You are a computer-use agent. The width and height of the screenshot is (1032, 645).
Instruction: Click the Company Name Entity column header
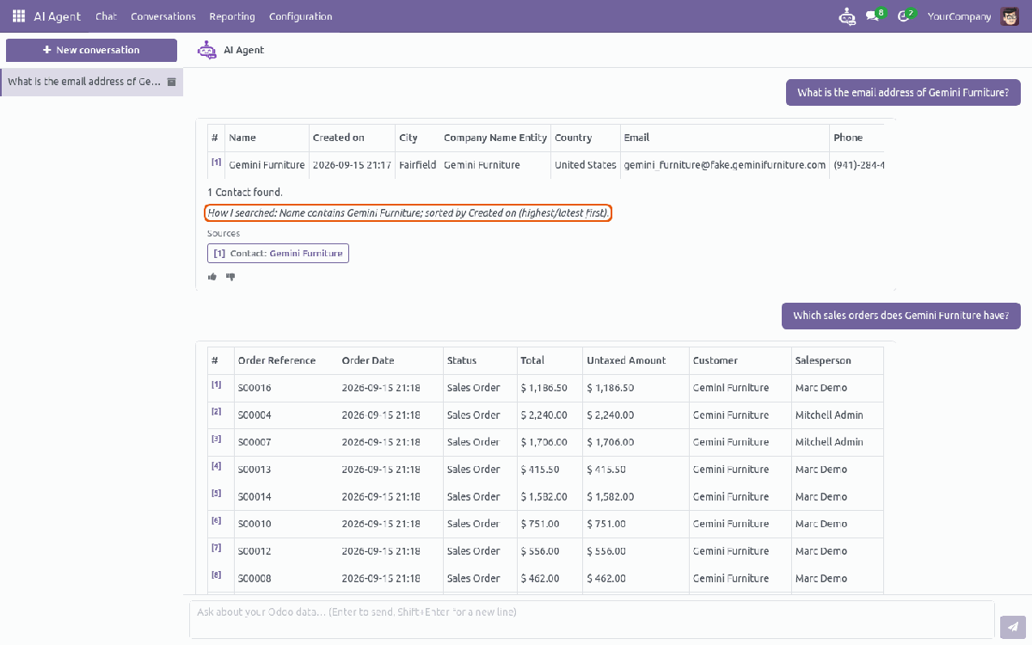(x=495, y=138)
